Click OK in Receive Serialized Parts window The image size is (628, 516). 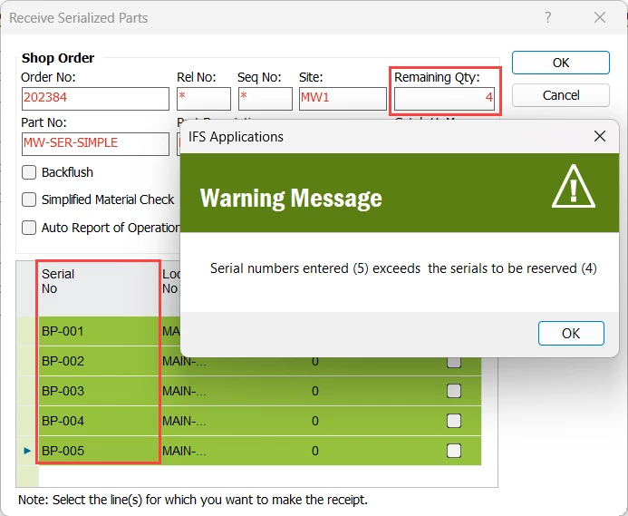[x=561, y=63]
